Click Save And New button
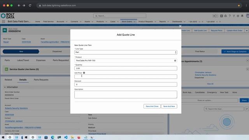Screen dimensions: 249x140 (x=169, y=106)
